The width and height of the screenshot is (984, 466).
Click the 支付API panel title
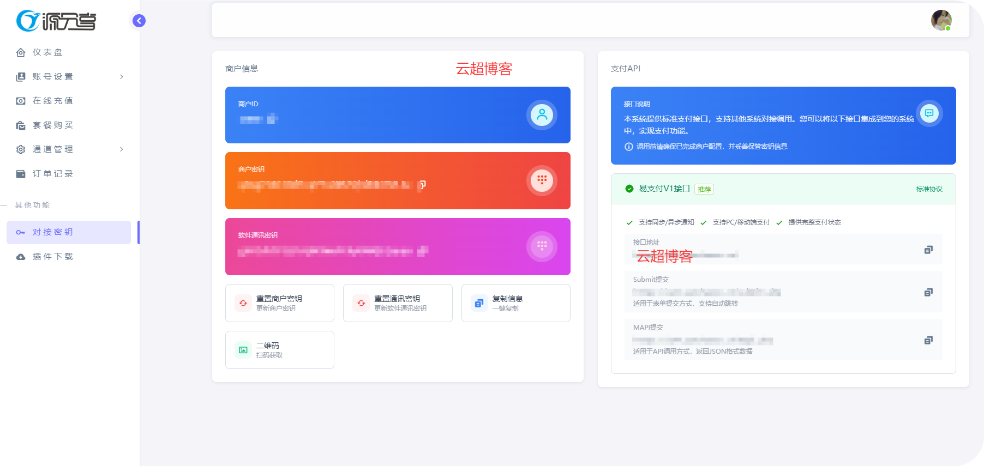626,69
